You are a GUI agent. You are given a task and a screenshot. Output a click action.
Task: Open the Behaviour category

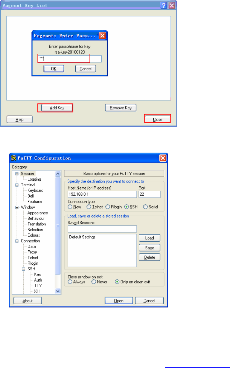click(36, 218)
